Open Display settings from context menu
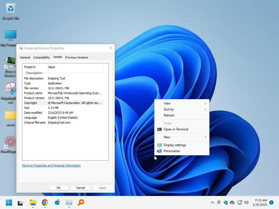Viewport: 279px width, 209px height. [x=182, y=145]
